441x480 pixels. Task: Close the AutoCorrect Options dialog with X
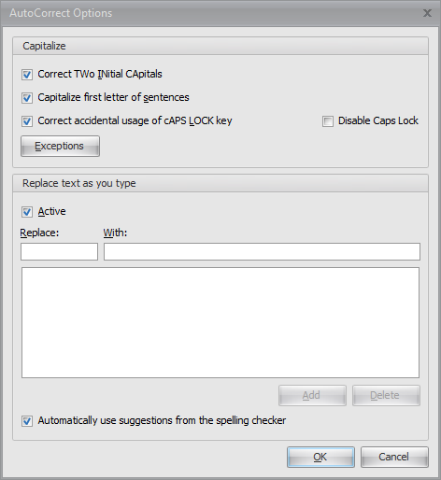point(427,13)
